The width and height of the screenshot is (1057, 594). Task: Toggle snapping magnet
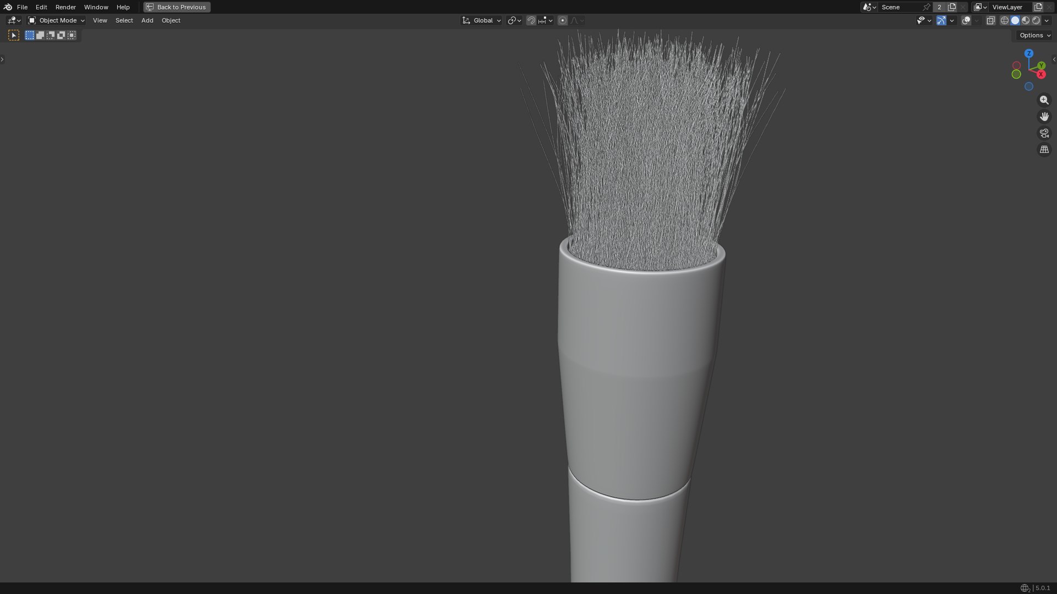[531, 20]
